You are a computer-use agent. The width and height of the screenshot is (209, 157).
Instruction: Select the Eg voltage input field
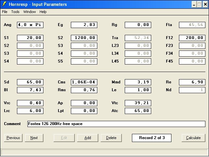(x=84, y=25)
